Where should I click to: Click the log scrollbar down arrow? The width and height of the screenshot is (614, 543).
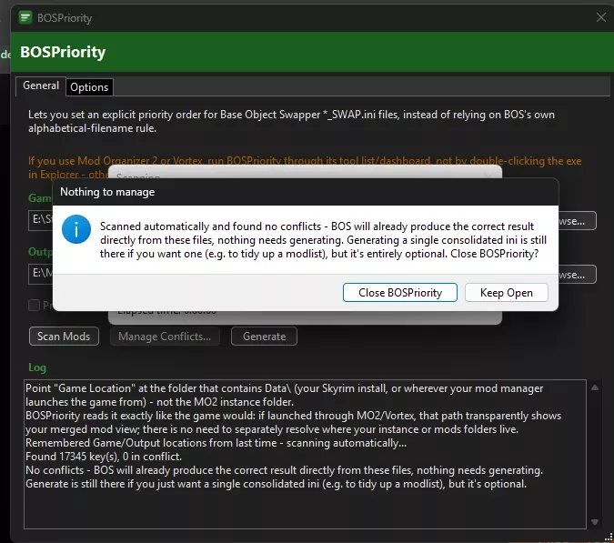[x=594, y=522]
